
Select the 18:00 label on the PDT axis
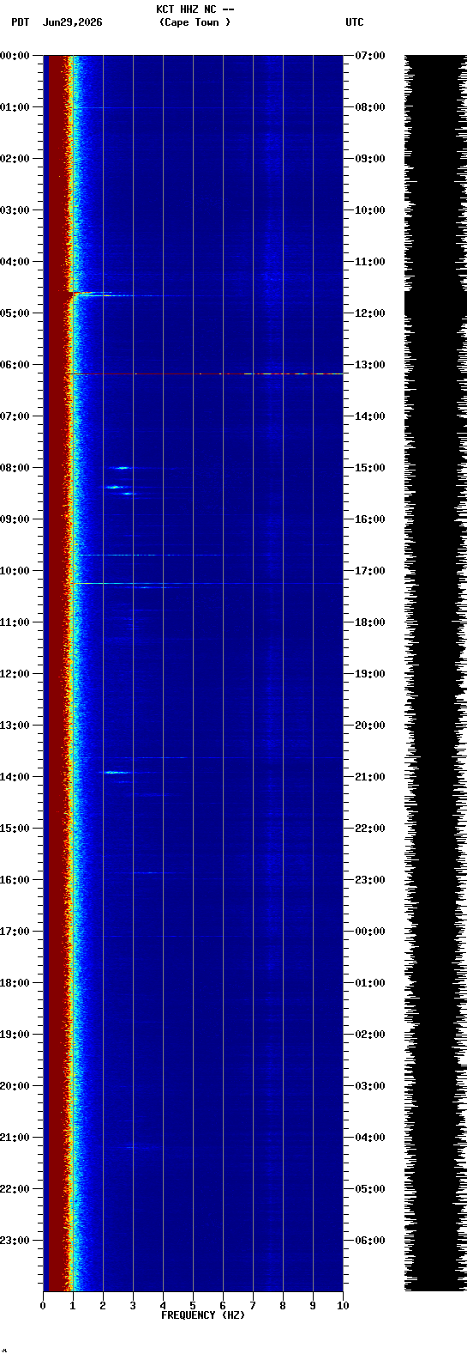pyautogui.click(x=15, y=983)
